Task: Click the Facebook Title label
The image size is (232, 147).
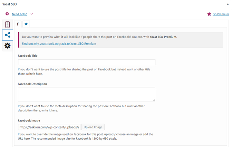Action: 28,56
